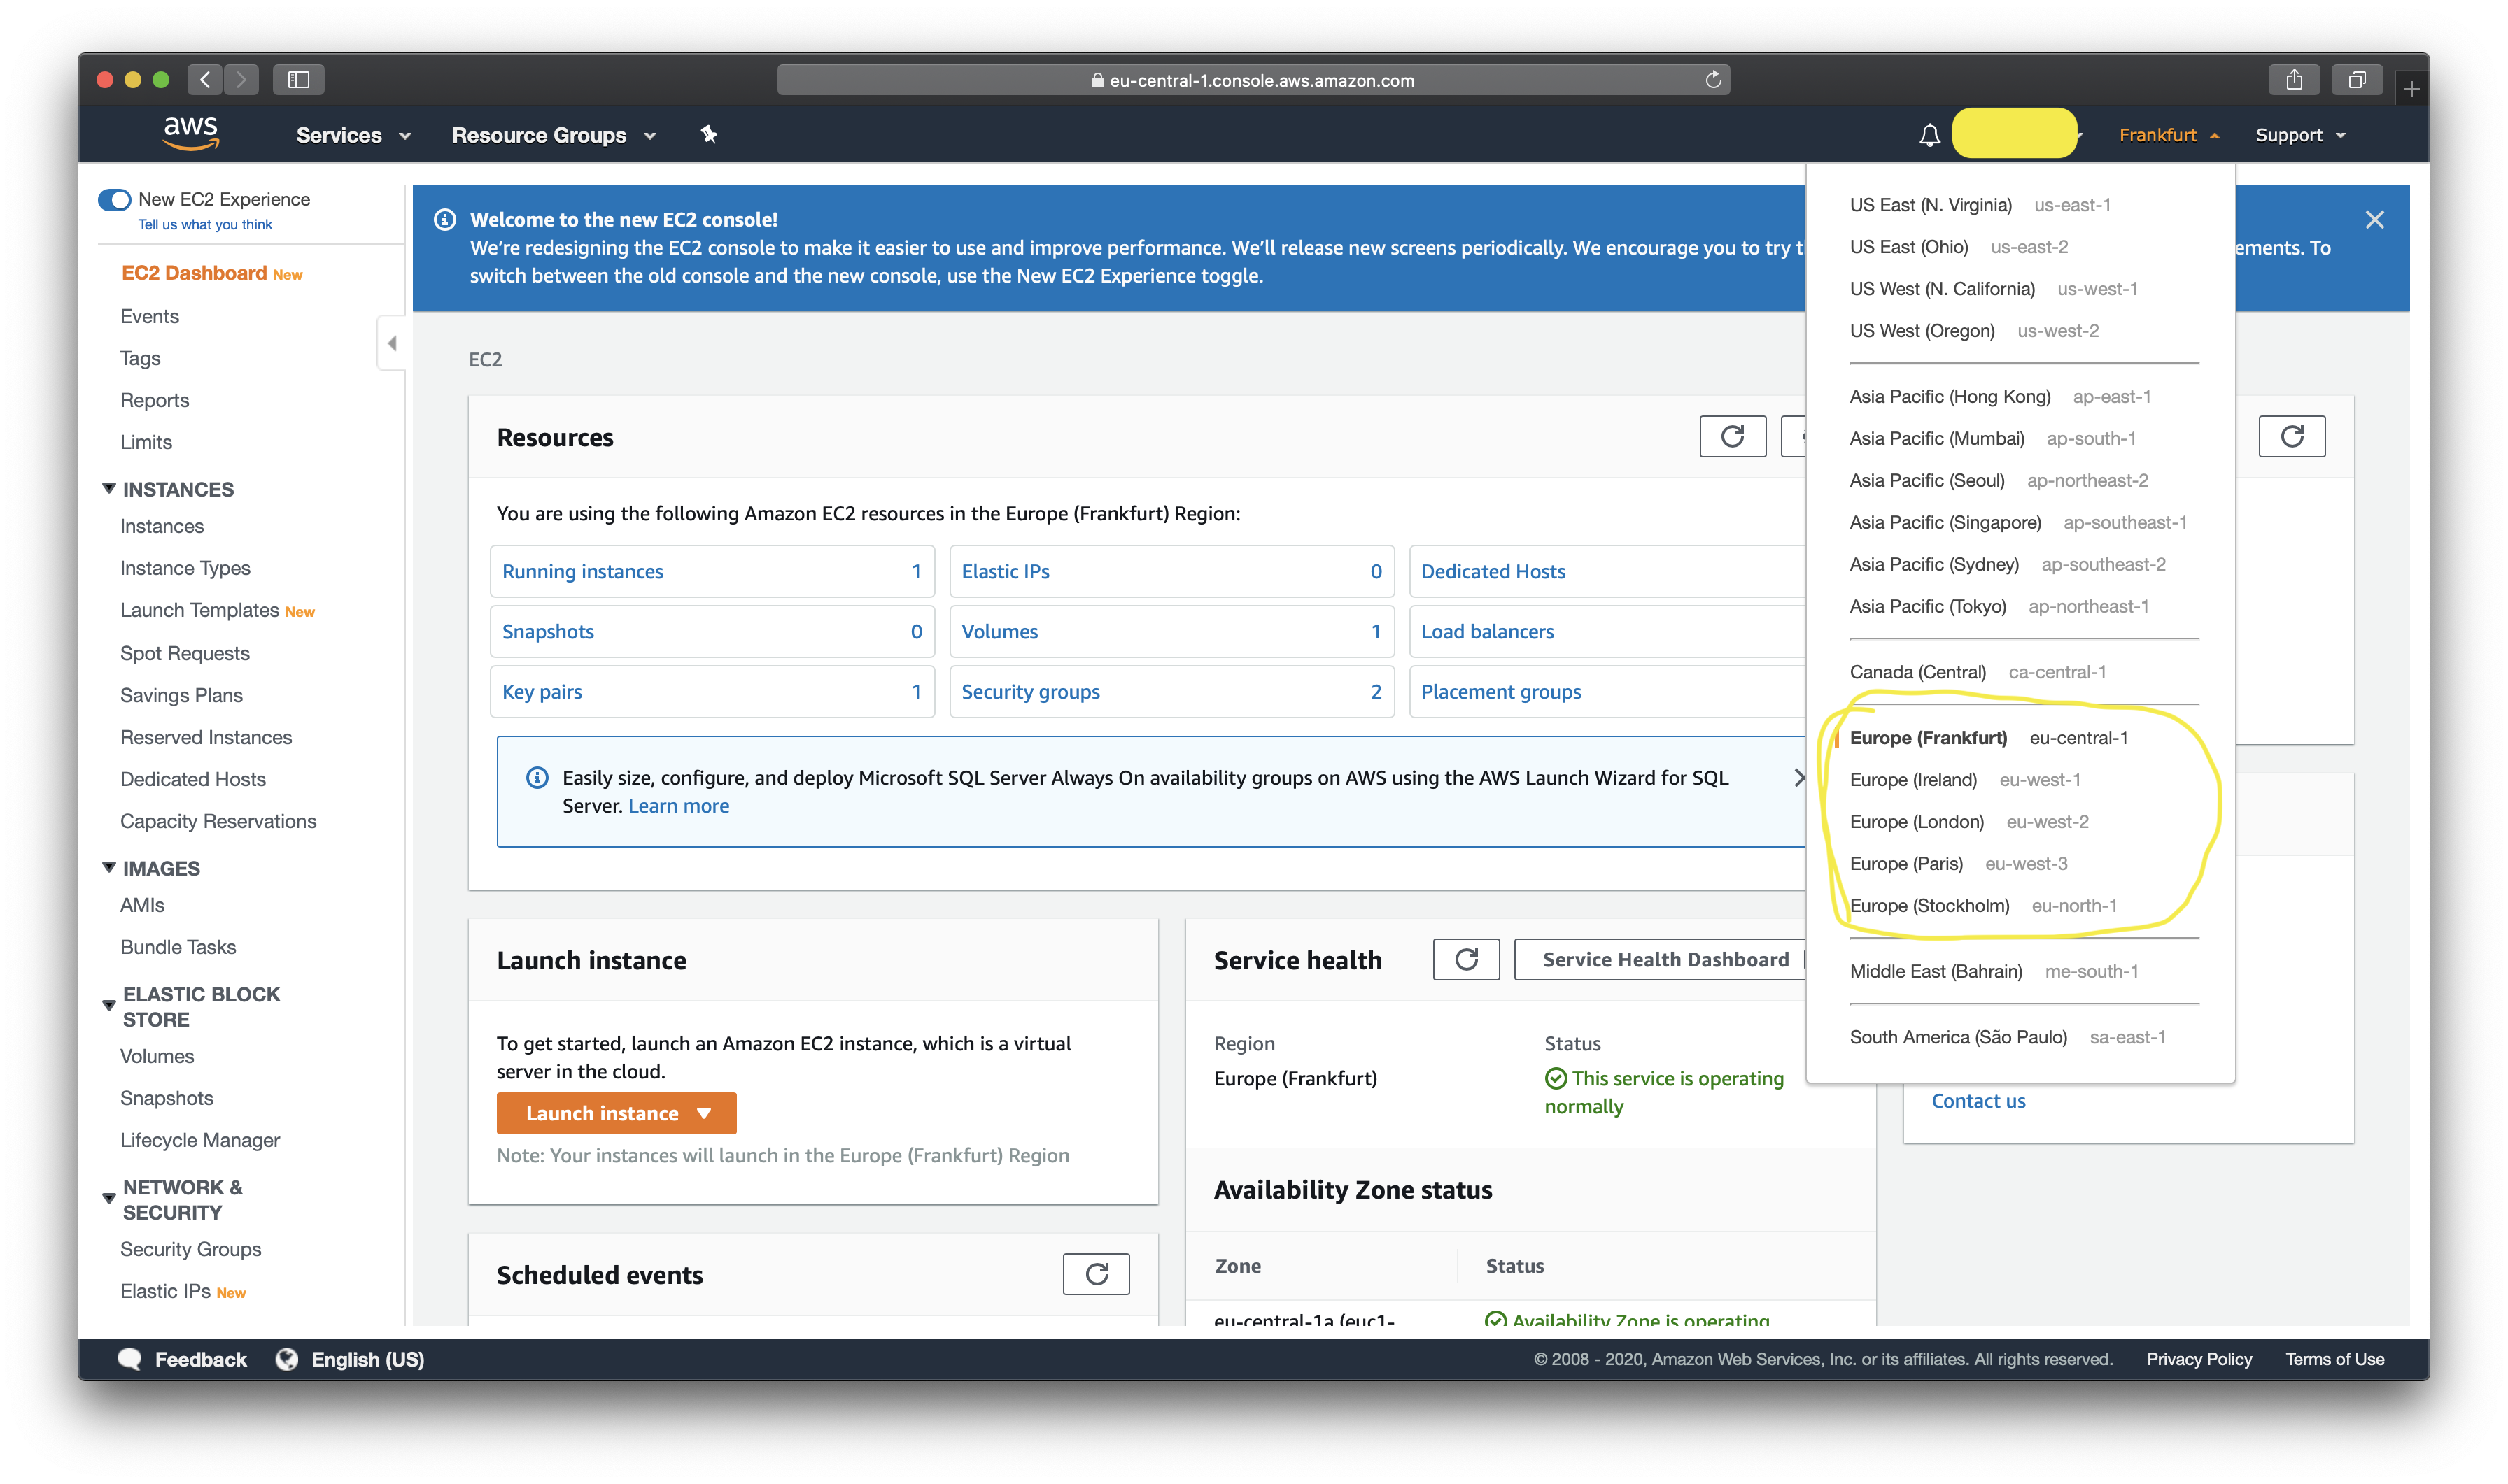Click EC2 breadcrumb text
Screen dimensions: 2508x1484
(485, 359)
